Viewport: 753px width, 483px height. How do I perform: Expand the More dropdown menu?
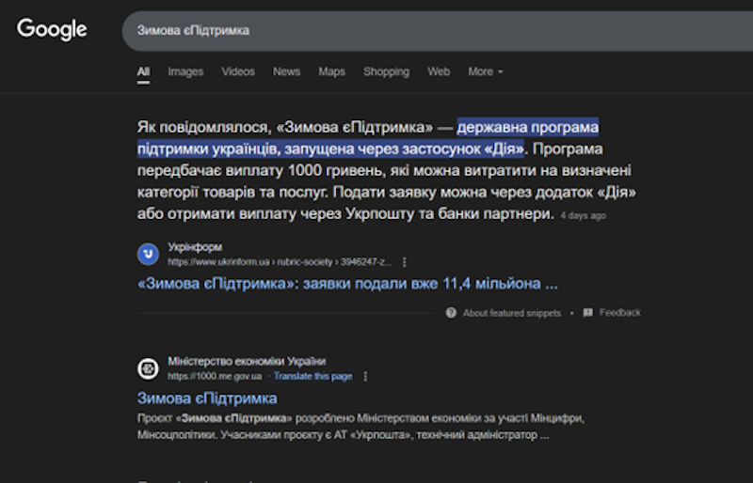pyautogui.click(x=486, y=71)
